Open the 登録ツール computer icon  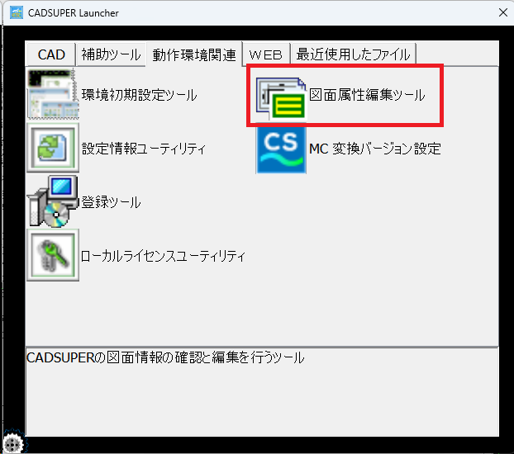[x=53, y=201]
